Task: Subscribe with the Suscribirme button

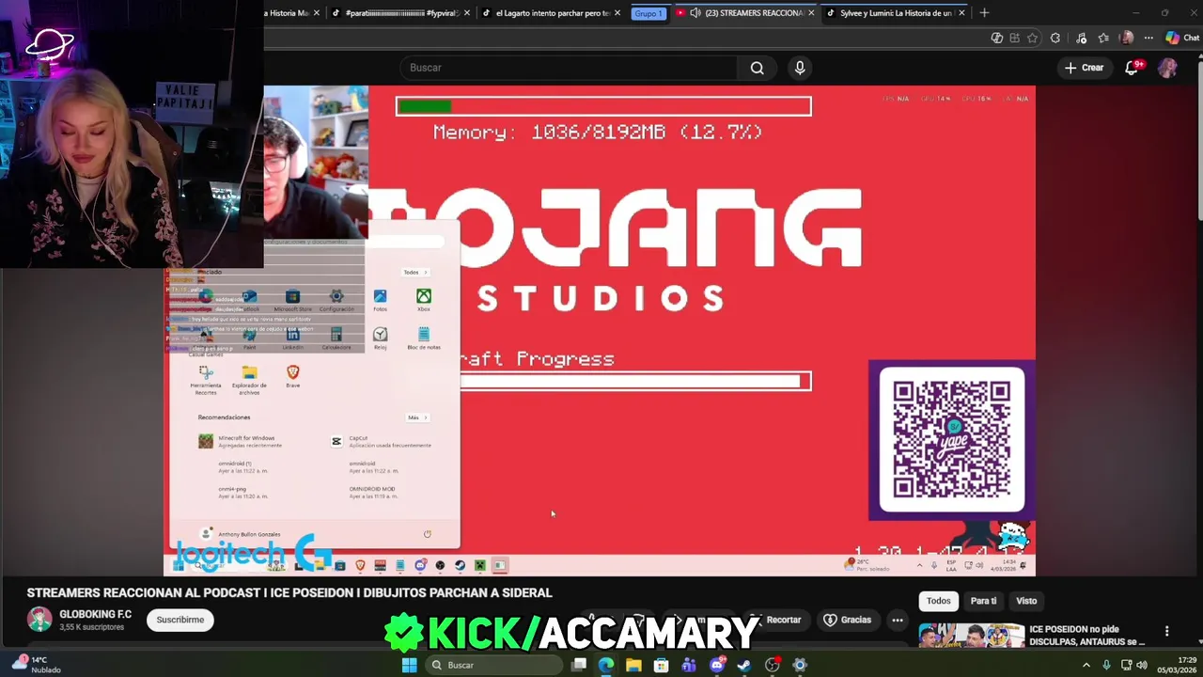Action: click(180, 620)
